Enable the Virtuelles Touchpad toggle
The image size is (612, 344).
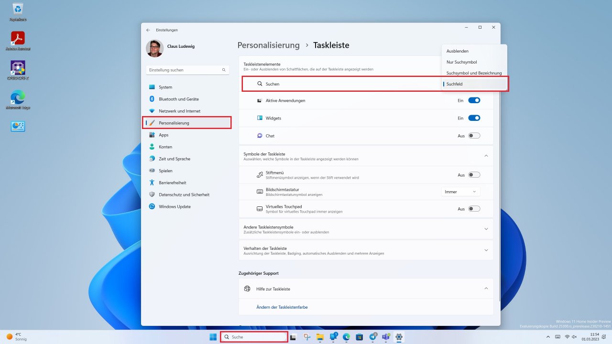(474, 209)
